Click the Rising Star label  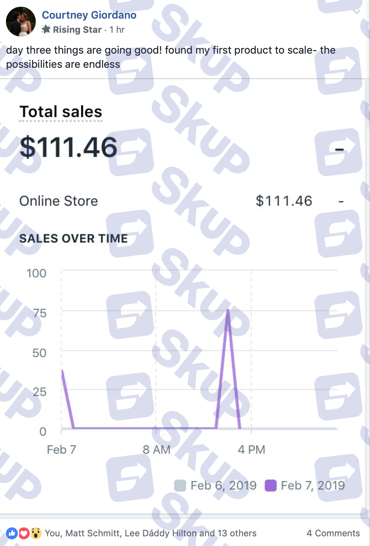click(77, 30)
